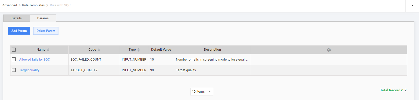Image resolution: width=419 pixels, height=100 pixels.
Task: Click breadcrumb arrow after Advanced
Action: click(x=19, y=5)
